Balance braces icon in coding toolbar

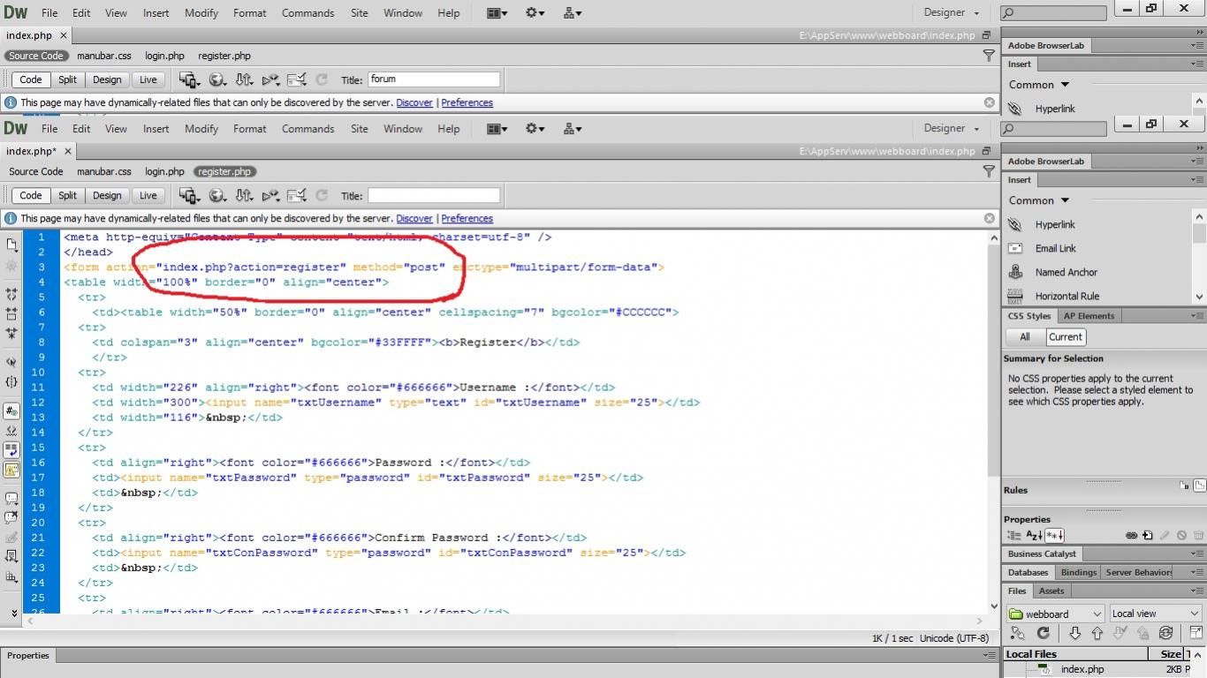[x=12, y=381]
